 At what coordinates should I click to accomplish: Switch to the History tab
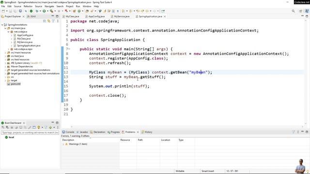tap(147, 132)
